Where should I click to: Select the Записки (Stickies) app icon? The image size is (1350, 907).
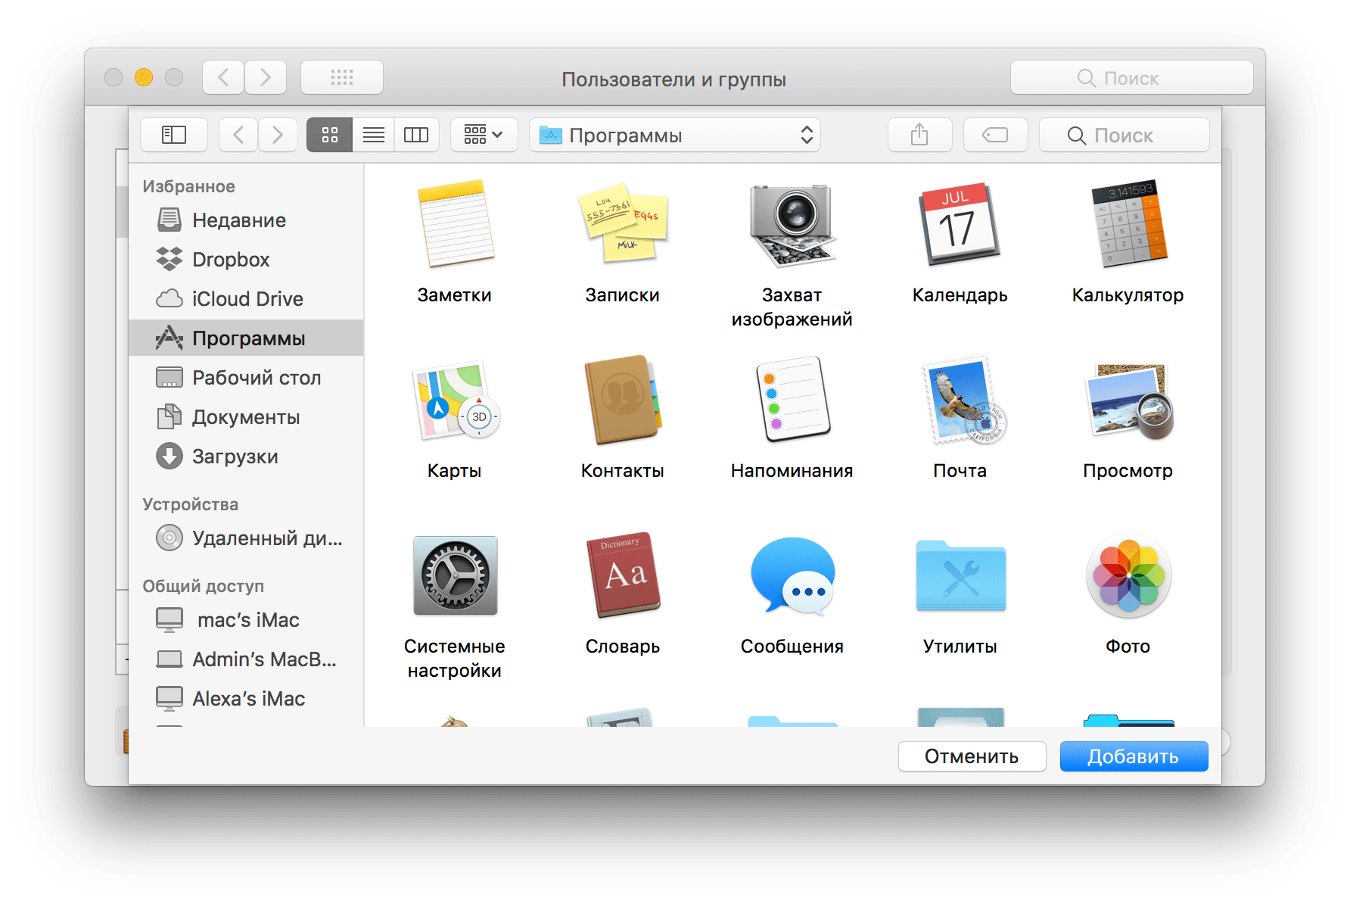click(x=623, y=224)
